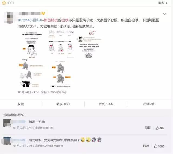Viewport: 173px width, 154px height.
Task: Select the 评论 1308 comments tab
Action: (x=106, y=104)
